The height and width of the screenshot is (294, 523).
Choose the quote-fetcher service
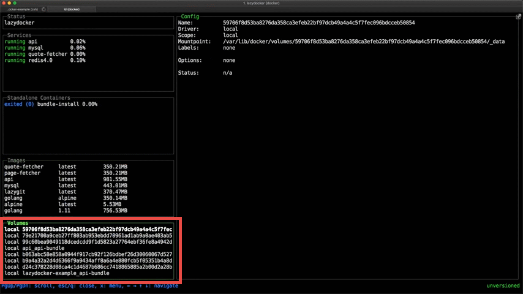(x=44, y=54)
